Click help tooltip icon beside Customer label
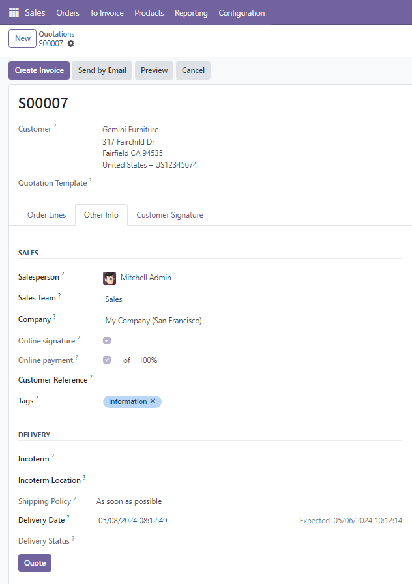This screenshot has width=412, height=584. coord(55,126)
